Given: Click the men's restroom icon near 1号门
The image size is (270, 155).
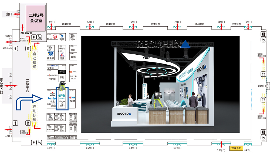Looking at the screenshot, I should coord(15,123).
